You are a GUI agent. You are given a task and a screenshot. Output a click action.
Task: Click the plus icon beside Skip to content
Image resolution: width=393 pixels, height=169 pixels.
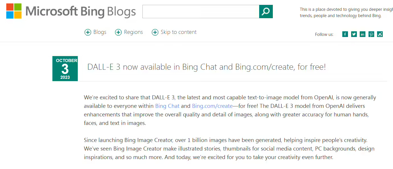[155, 32]
